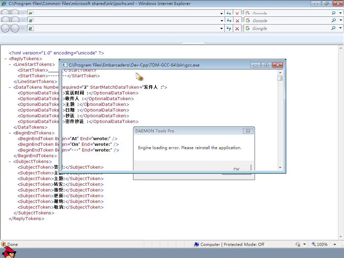Viewport: 344px width, 258px height.
Task: Click the search magnifier in lowest Google box
Action: coord(334,28)
